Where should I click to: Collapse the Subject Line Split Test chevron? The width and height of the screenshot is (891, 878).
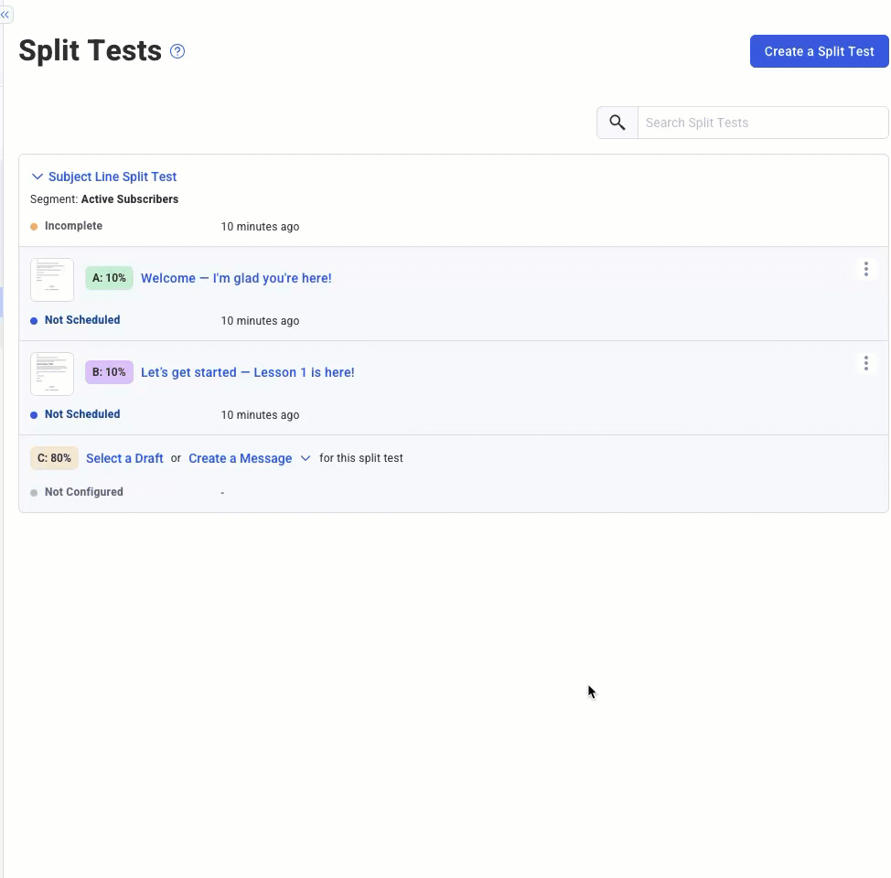coord(38,177)
